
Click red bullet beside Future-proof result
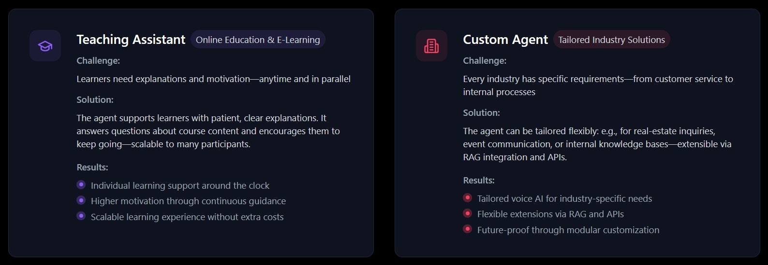tap(467, 229)
